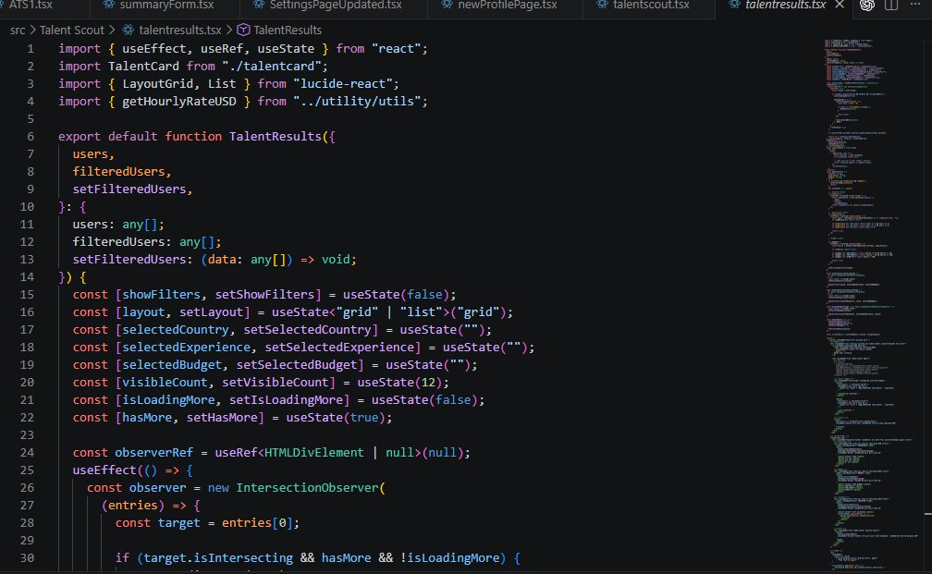Click setSelectedBudget on line 19
932x574 pixels.
tap(297, 365)
